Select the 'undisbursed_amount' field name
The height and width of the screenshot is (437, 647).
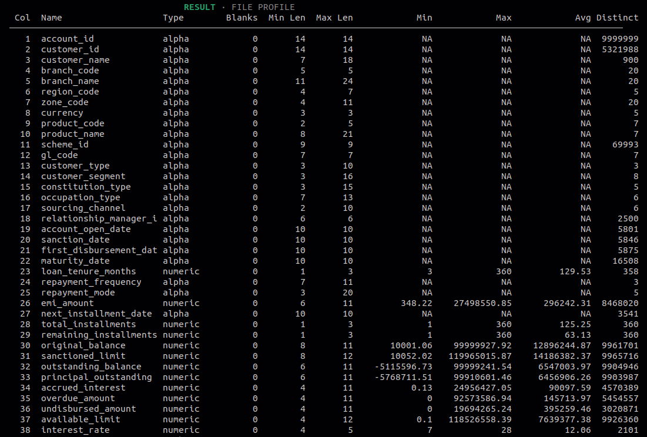pos(88,409)
